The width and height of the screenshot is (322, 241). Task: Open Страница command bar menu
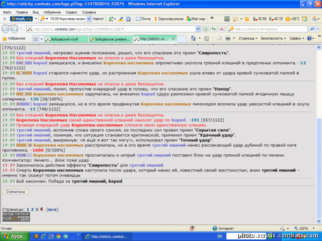[x=247, y=39]
